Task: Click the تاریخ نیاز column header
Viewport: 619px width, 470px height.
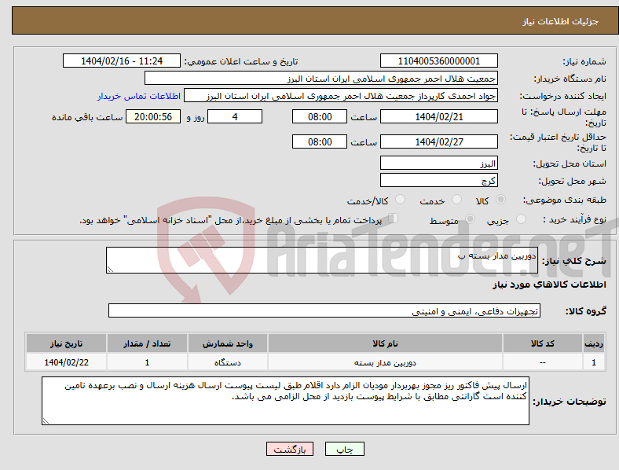Action: 66,343
